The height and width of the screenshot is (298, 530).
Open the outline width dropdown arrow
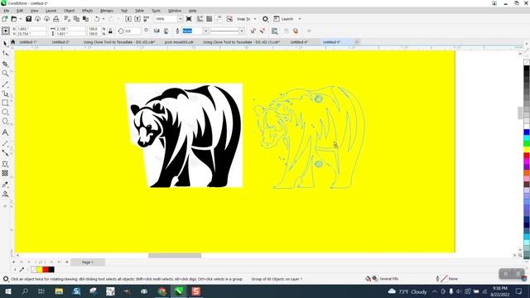click(x=205, y=31)
